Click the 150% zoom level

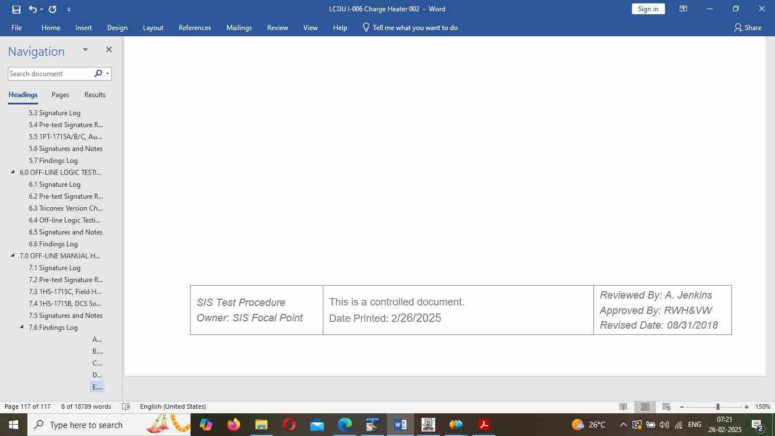pos(763,406)
